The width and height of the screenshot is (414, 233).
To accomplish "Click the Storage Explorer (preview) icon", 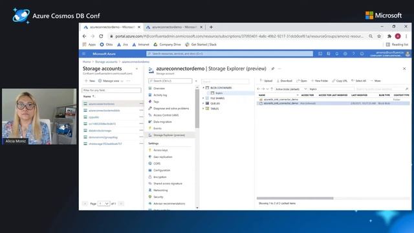I will [x=150, y=135].
